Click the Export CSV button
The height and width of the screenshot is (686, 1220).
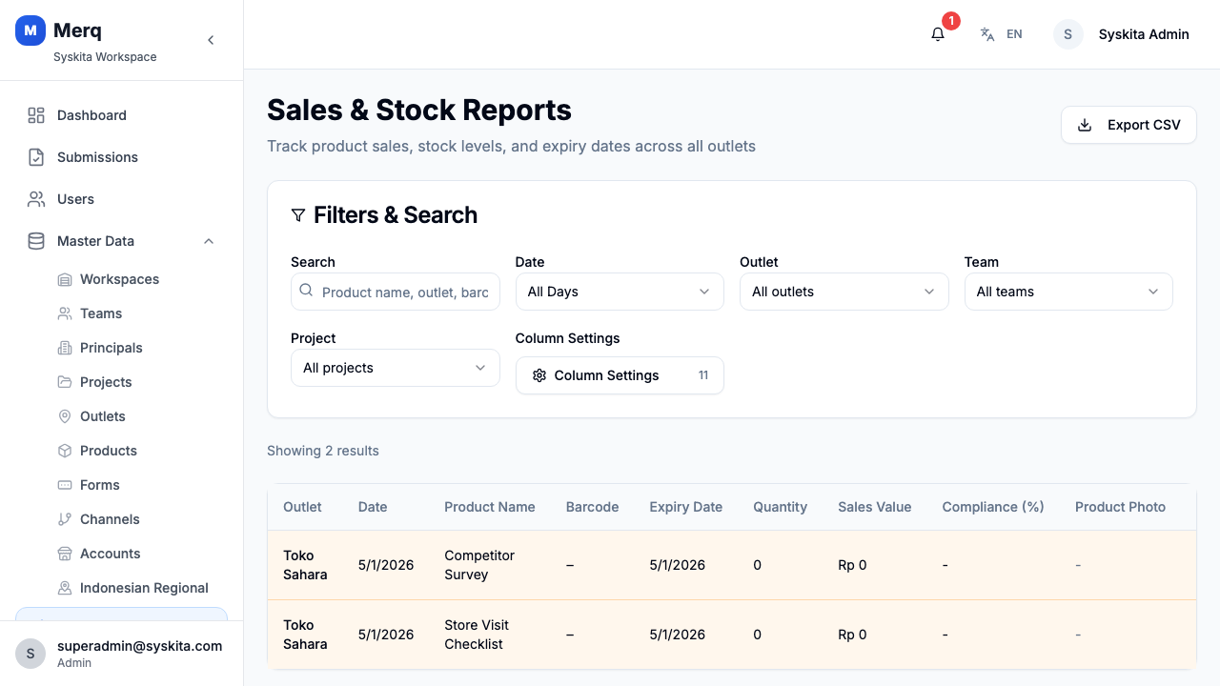pos(1128,125)
